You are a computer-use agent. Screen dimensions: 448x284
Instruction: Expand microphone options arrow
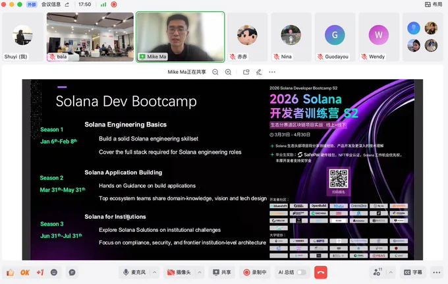point(155,273)
